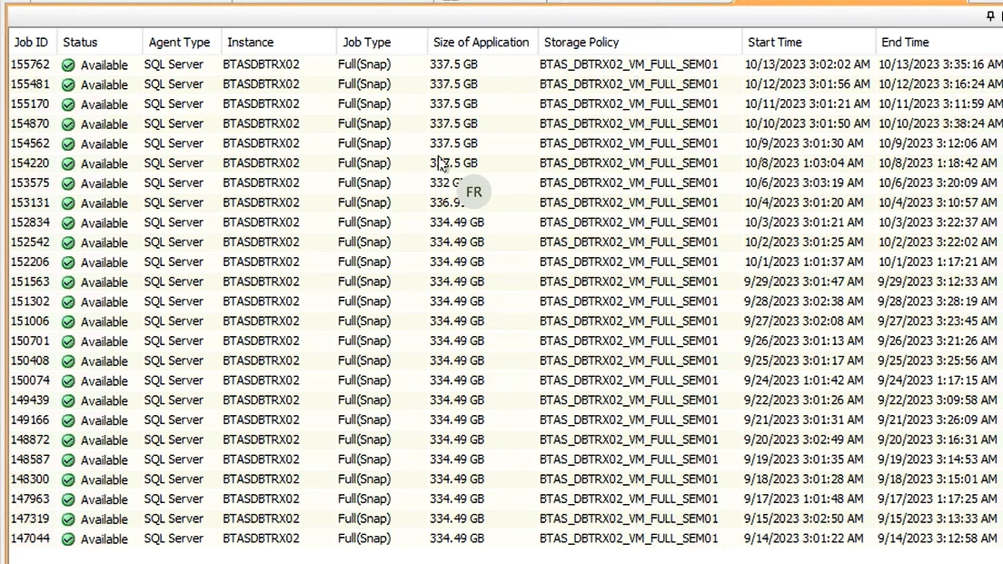Click the green status icon for job 154562
1003x564 pixels.
pyautogui.click(x=68, y=144)
